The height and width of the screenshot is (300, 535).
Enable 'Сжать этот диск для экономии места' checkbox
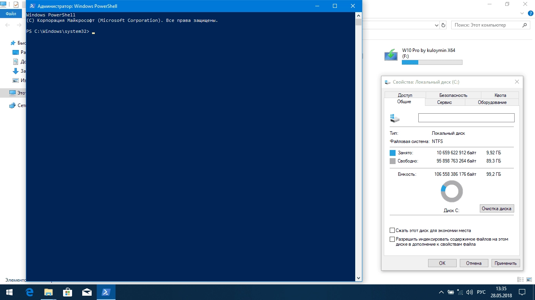[392, 230]
